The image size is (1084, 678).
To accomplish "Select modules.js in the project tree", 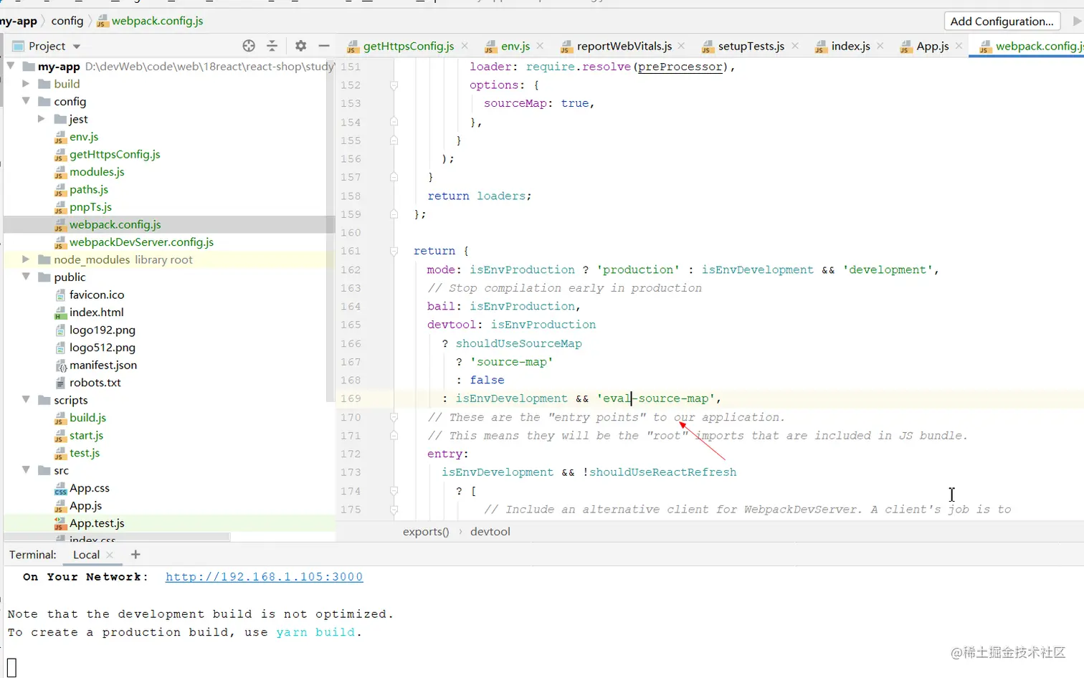I will (x=97, y=172).
